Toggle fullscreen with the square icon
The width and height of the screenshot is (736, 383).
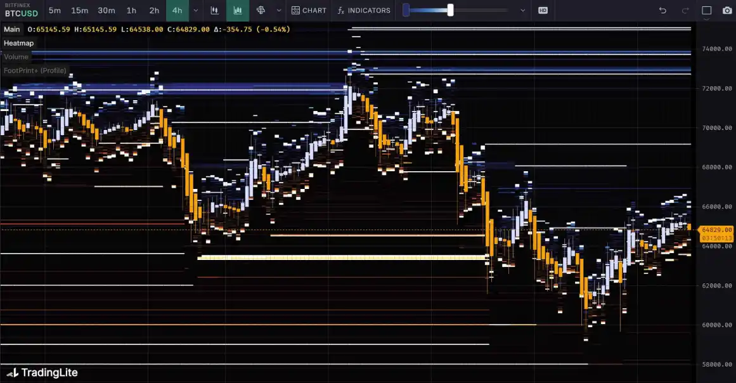pyautogui.click(x=707, y=10)
